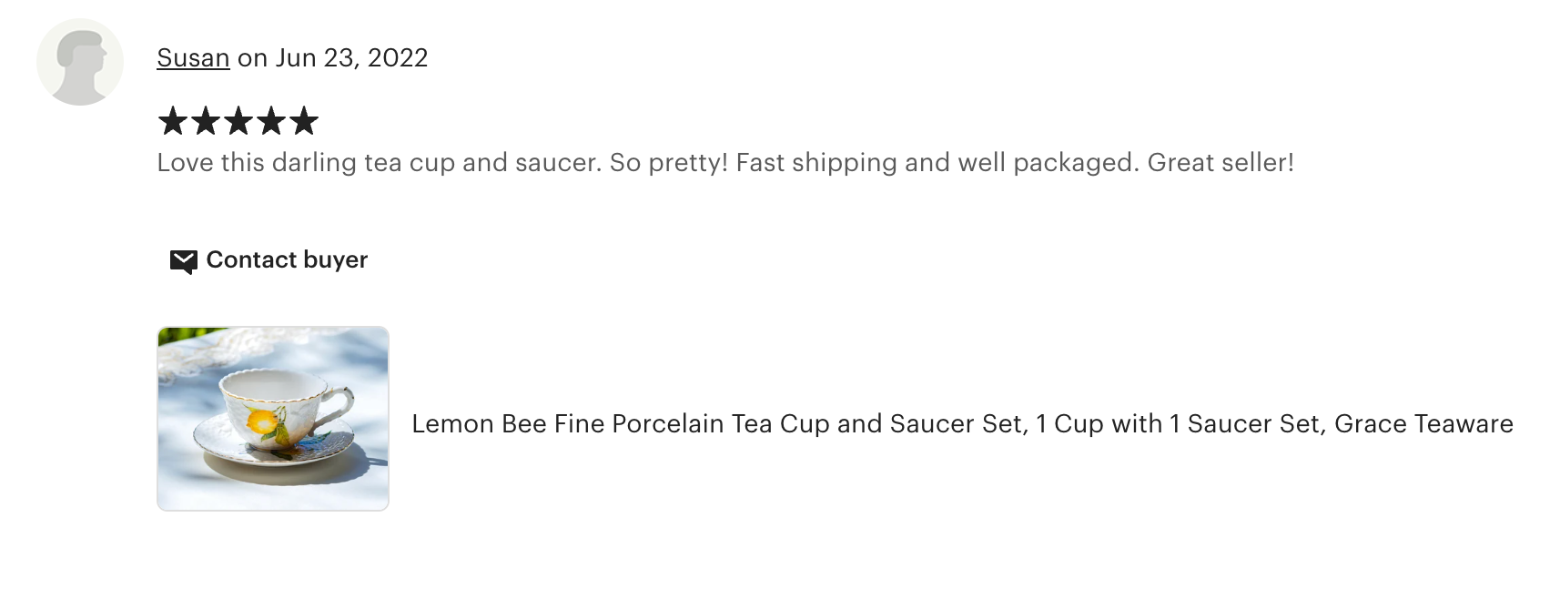
Task: Click the second star in the rating
Action: pyautogui.click(x=206, y=120)
